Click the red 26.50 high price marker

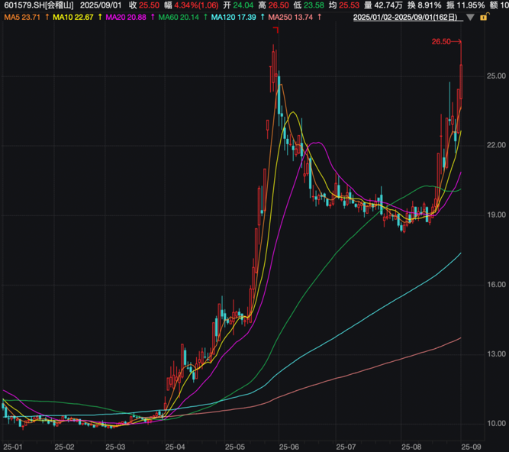(441, 43)
